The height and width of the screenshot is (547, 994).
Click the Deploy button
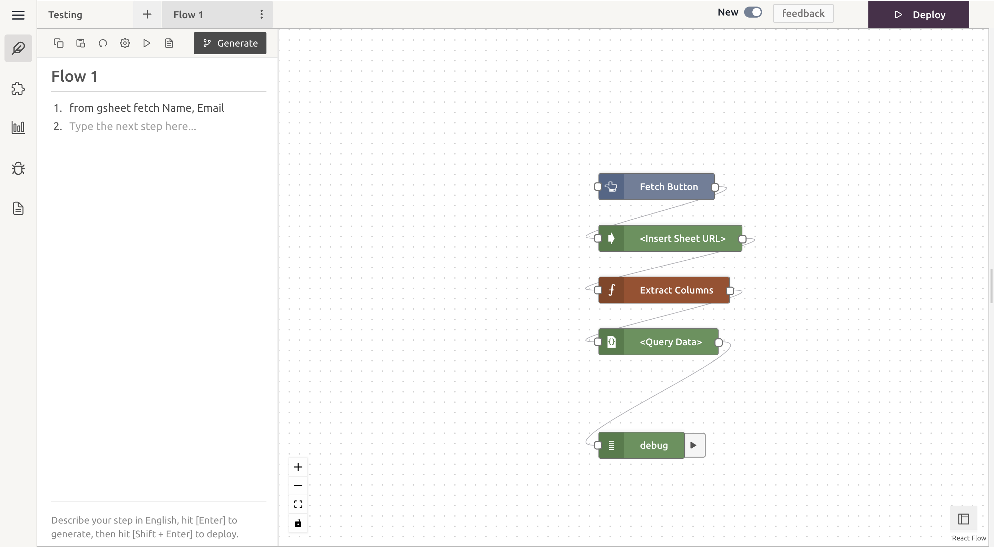(x=918, y=14)
